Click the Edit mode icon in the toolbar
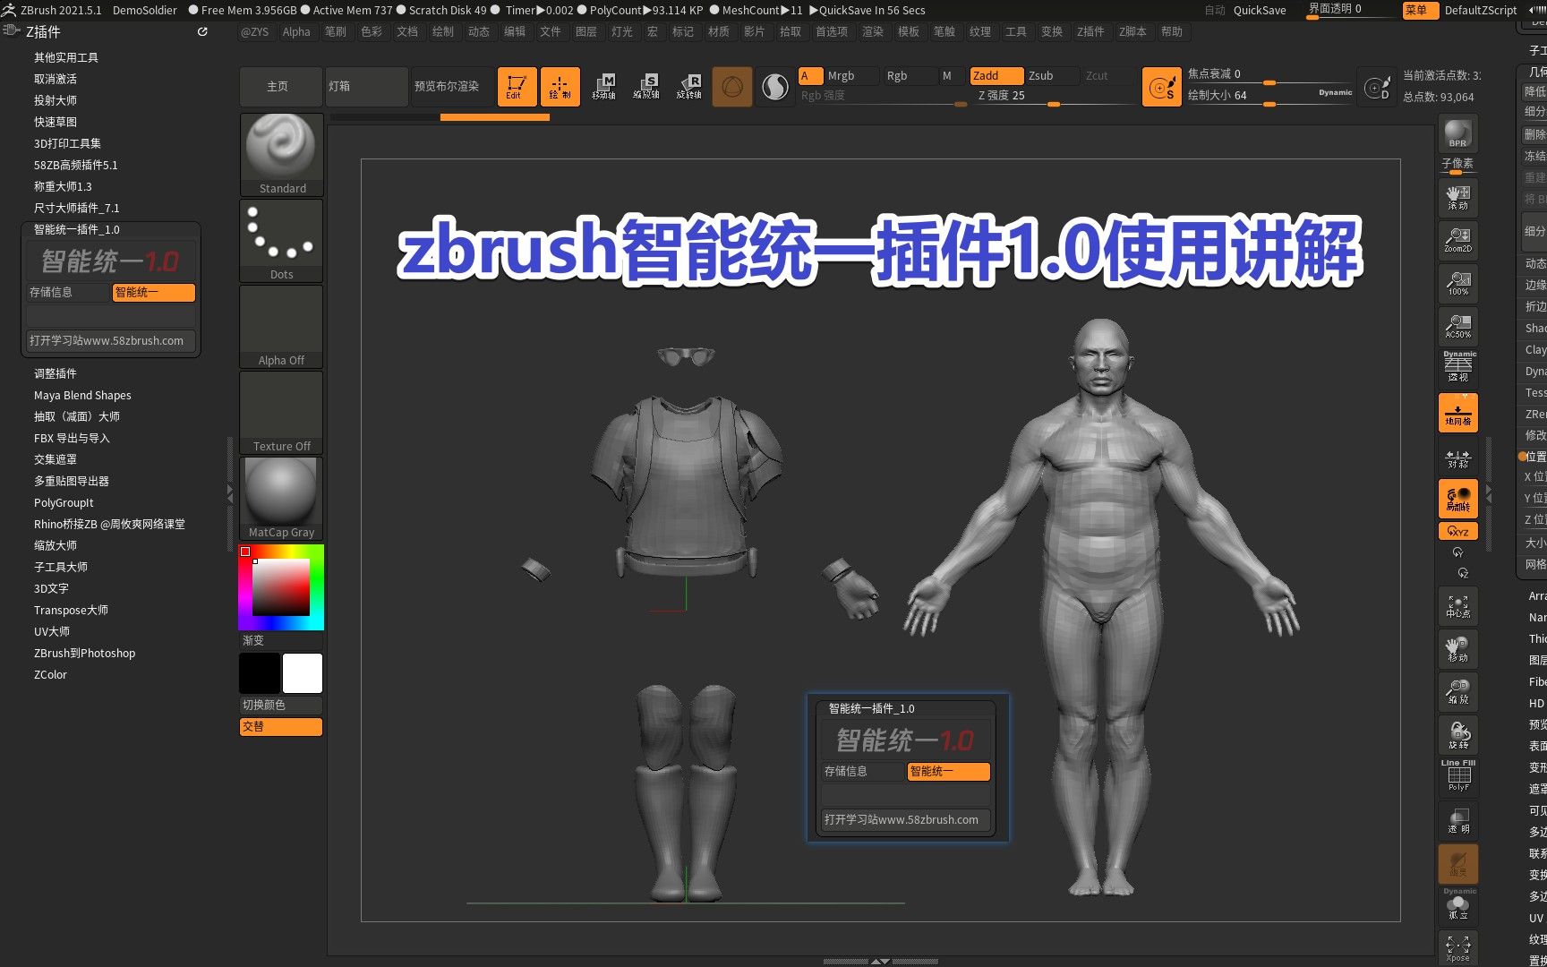Screen dimensions: 1547x967 pyautogui.click(x=517, y=86)
